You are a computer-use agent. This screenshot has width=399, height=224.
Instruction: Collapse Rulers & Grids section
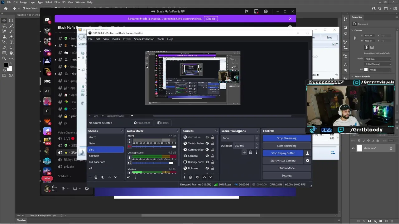tap(352, 77)
